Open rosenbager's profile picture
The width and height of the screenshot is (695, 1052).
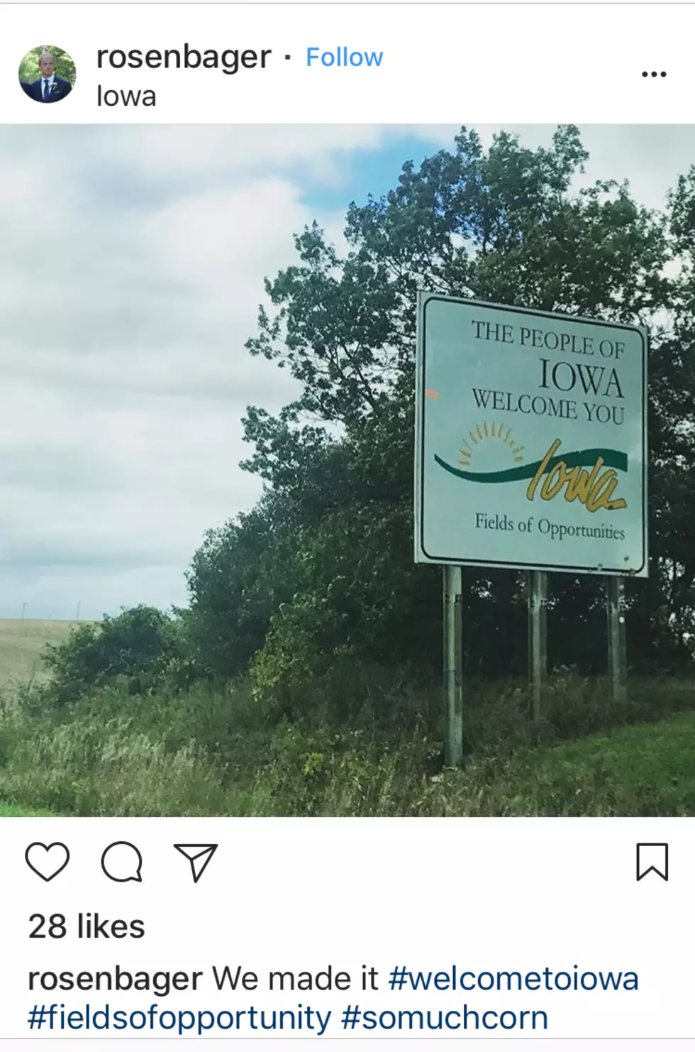click(47, 75)
